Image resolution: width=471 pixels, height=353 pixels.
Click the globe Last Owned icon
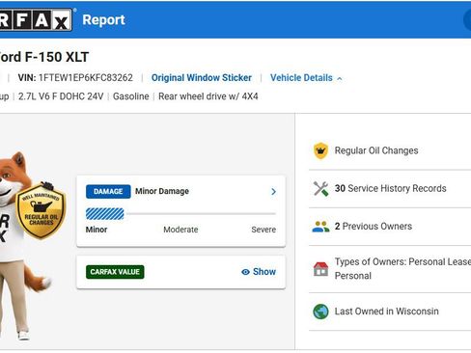click(x=320, y=312)
